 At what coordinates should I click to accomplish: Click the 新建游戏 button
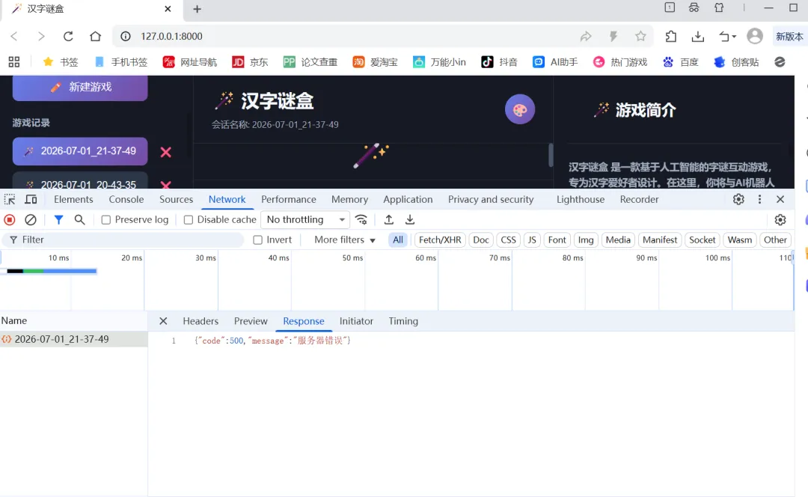(80, 87)
